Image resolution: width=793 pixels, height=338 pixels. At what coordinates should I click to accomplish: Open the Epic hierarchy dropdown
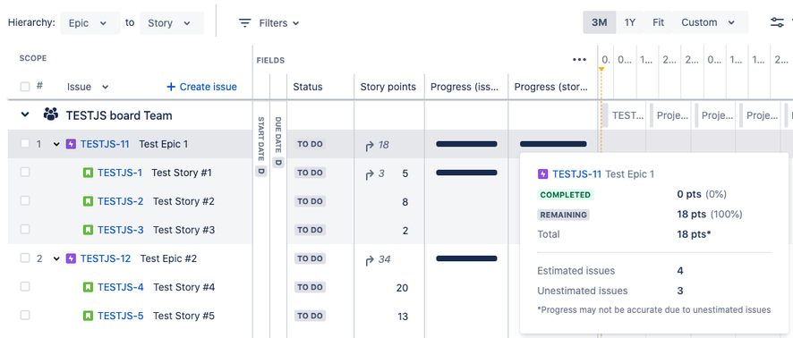coord(90,23)
